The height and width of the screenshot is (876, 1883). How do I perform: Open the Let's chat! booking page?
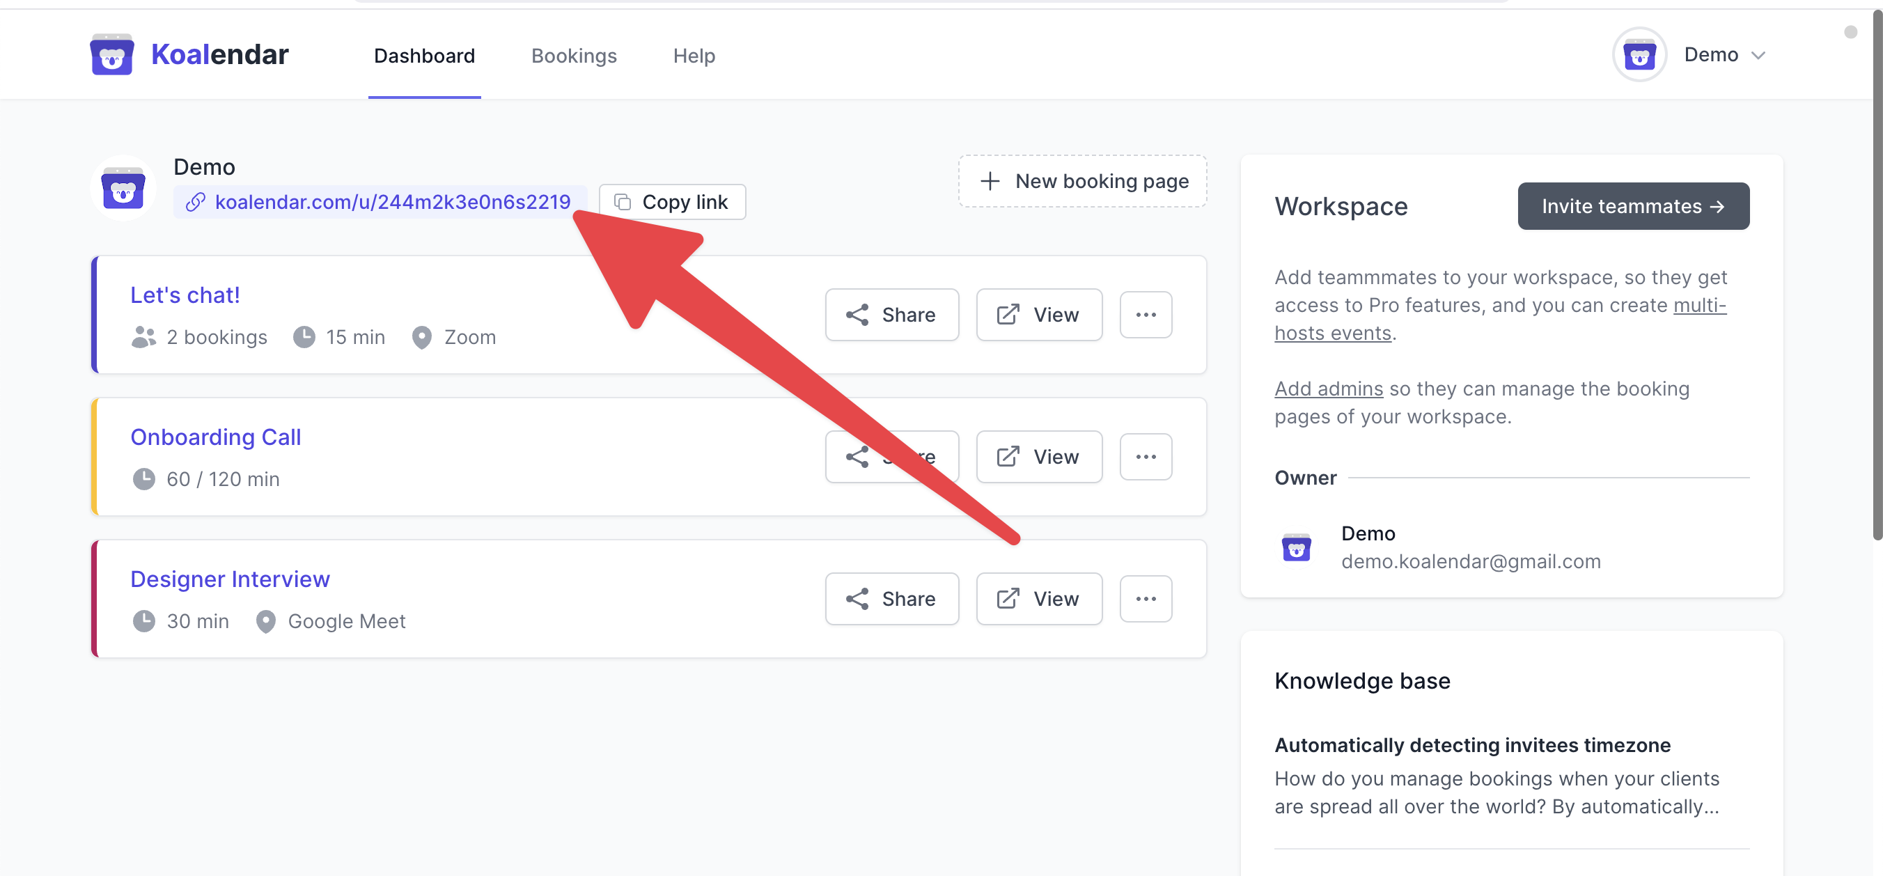pos(185,295)
